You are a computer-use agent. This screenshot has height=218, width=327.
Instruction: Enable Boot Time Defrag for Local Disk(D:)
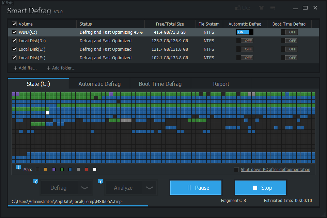click(289, 41)
